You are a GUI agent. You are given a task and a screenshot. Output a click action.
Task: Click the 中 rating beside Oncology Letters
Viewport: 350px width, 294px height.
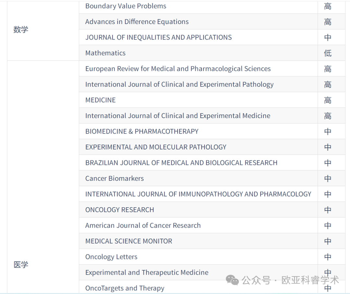[x=328, y=257]
